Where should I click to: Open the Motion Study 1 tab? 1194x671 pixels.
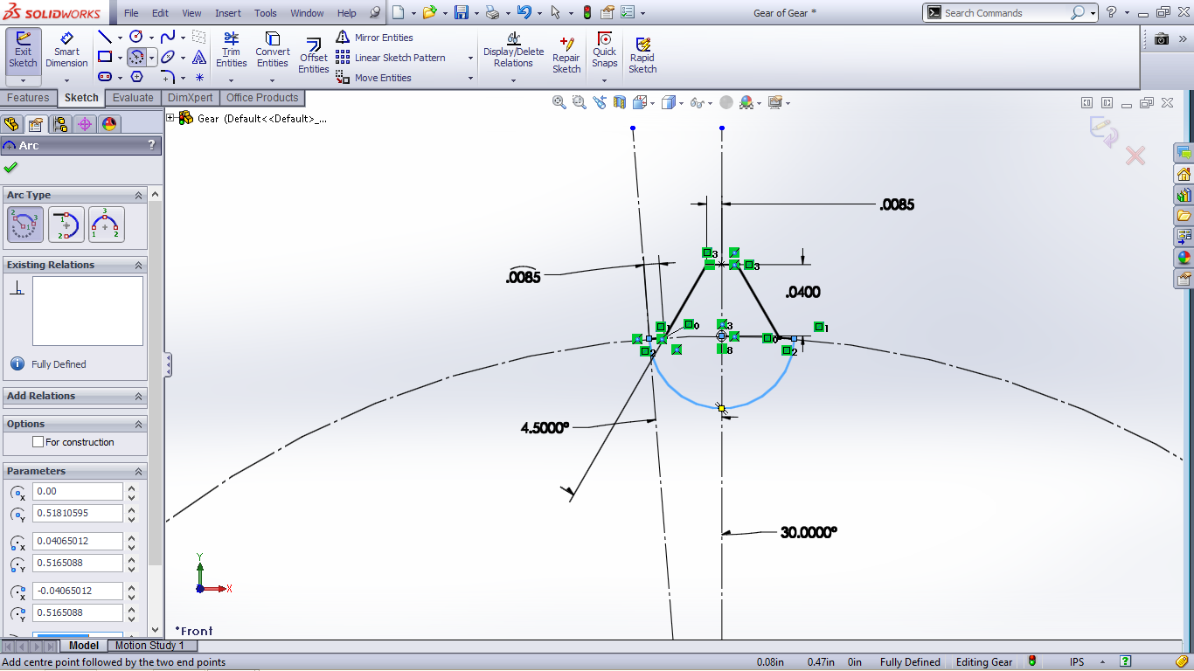(149, 646)
